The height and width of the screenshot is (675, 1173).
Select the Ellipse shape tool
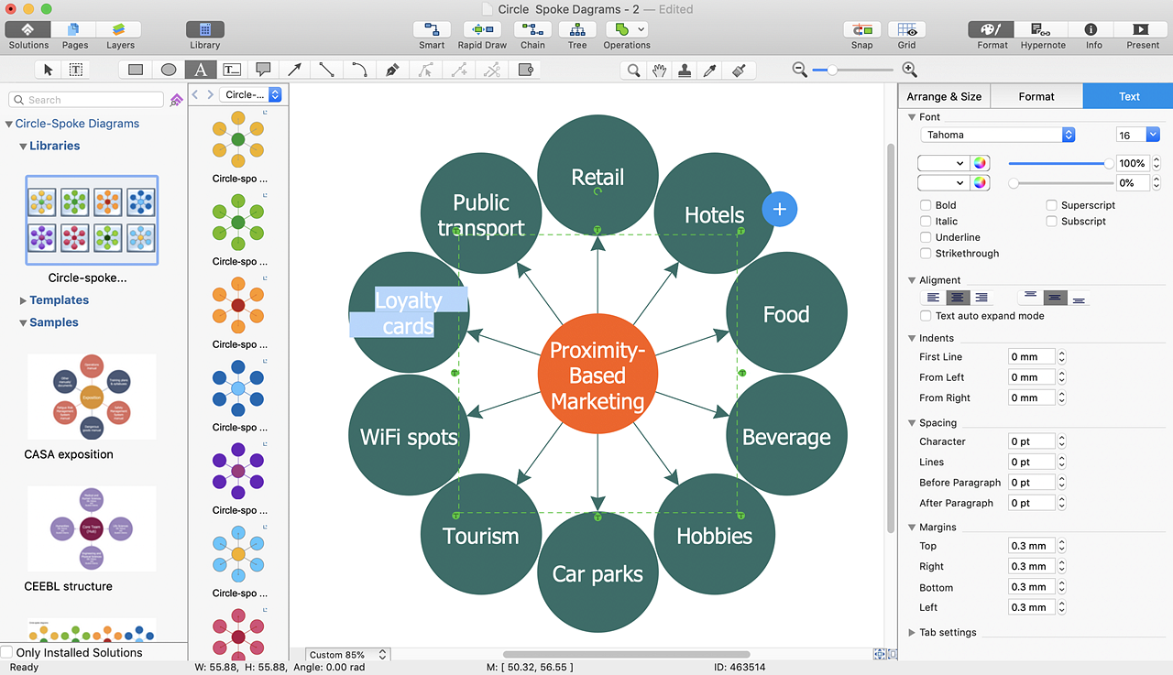click(x=169, y=70)
